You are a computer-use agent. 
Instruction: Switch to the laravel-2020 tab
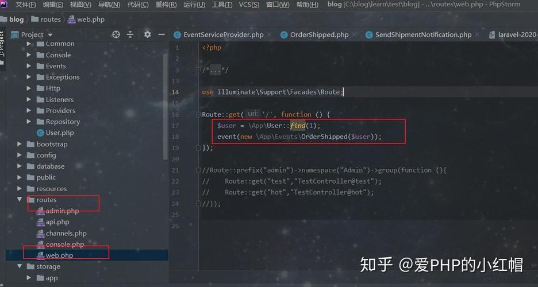[x=513, y=34]
